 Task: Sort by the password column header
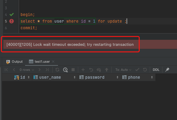click(100, 77)
